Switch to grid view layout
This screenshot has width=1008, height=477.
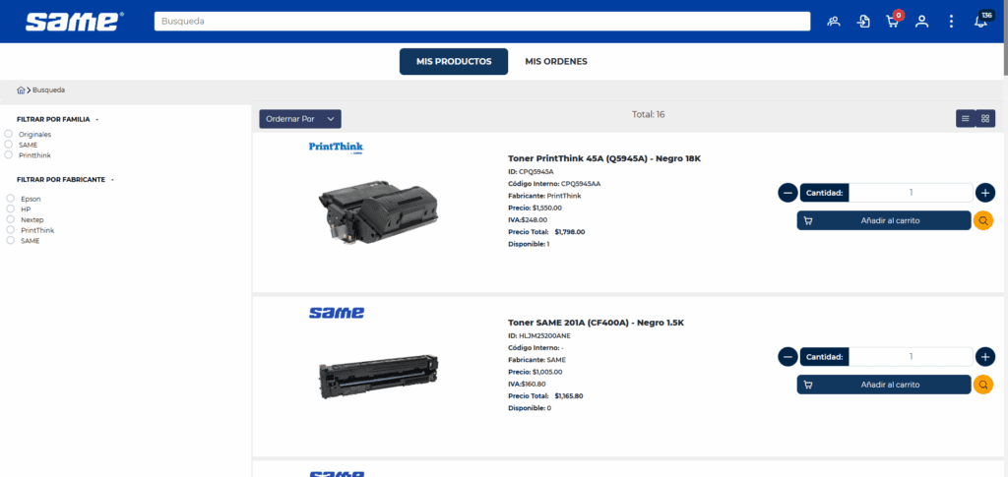(985, 119)
